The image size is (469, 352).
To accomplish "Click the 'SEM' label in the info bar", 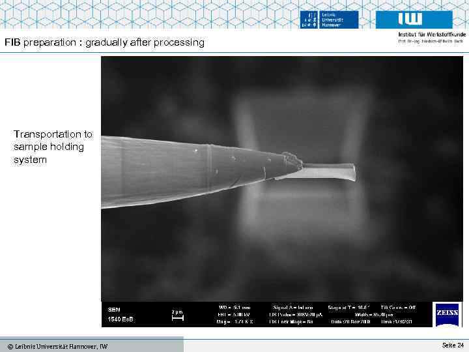I will point(114,310).
